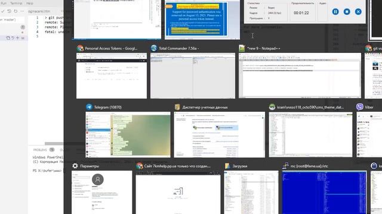
Task: Switch to HeidiSQL cms_theme_dat window
Action: click(x=310, y=135)
